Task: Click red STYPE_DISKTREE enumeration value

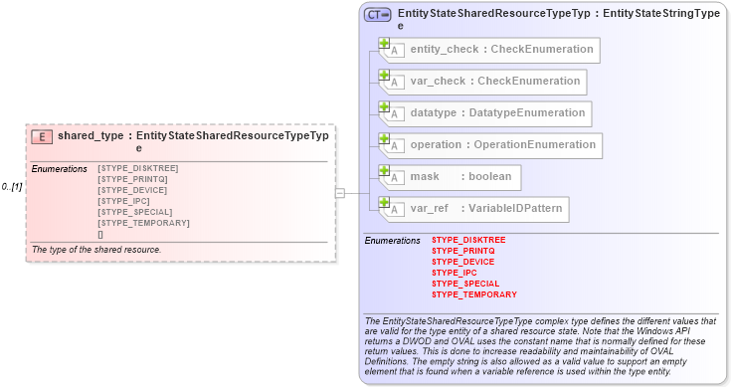Action: (x=468, y=240)
